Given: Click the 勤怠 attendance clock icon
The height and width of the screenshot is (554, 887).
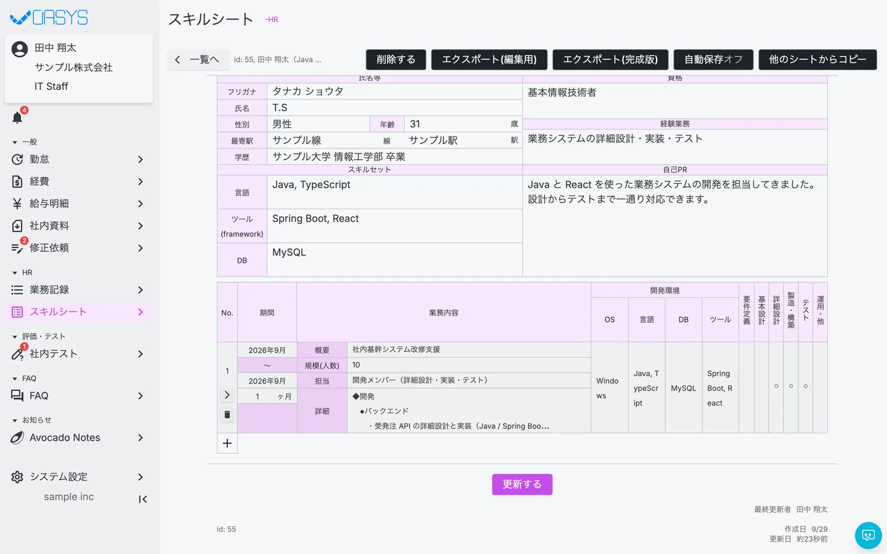Looking at the screenshot, I should click(x=17, y=159).
